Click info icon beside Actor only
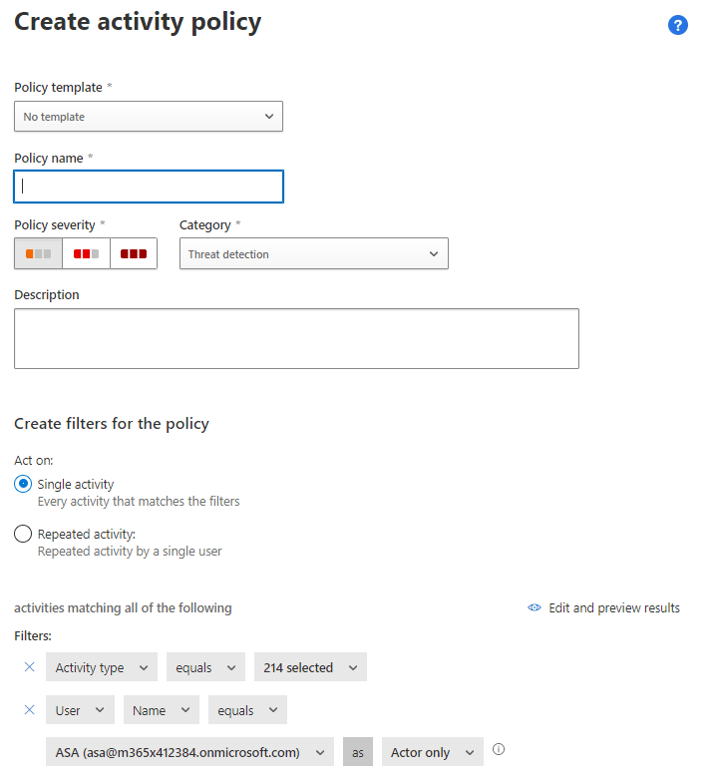 point(499,750)
